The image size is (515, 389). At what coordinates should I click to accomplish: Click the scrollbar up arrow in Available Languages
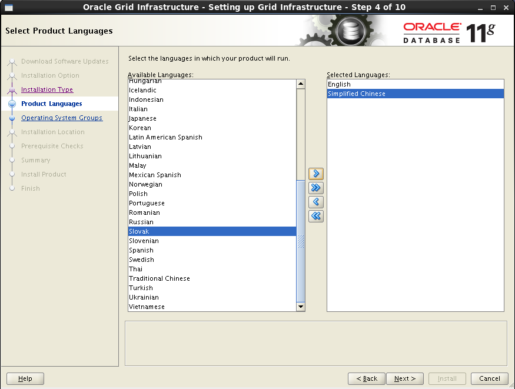click(301, 84)
